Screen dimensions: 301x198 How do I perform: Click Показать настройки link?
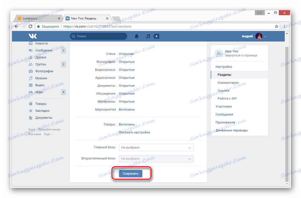(x=134, y=132)
